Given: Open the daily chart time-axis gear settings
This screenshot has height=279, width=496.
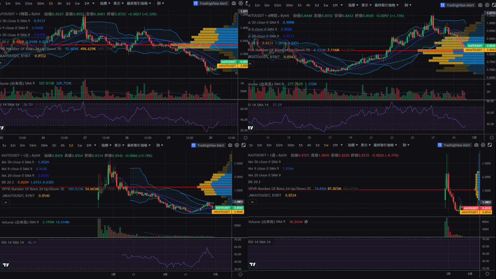Looking at the screenshot, I should pos(240,274).
